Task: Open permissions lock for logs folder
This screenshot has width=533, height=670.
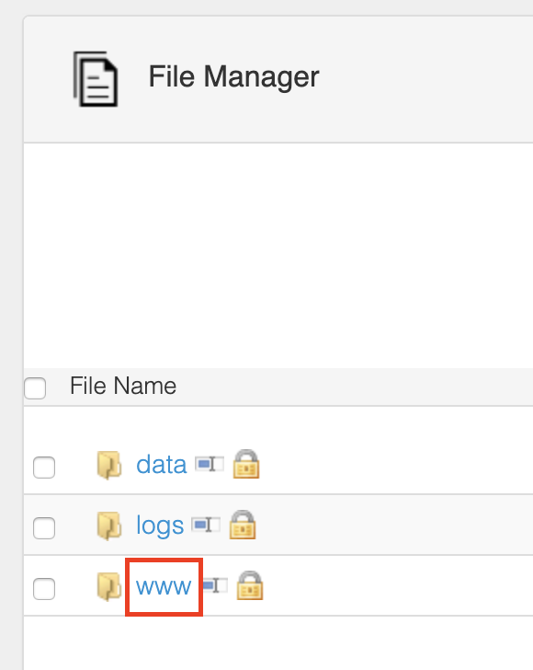Action: click(x=243, y=525)
